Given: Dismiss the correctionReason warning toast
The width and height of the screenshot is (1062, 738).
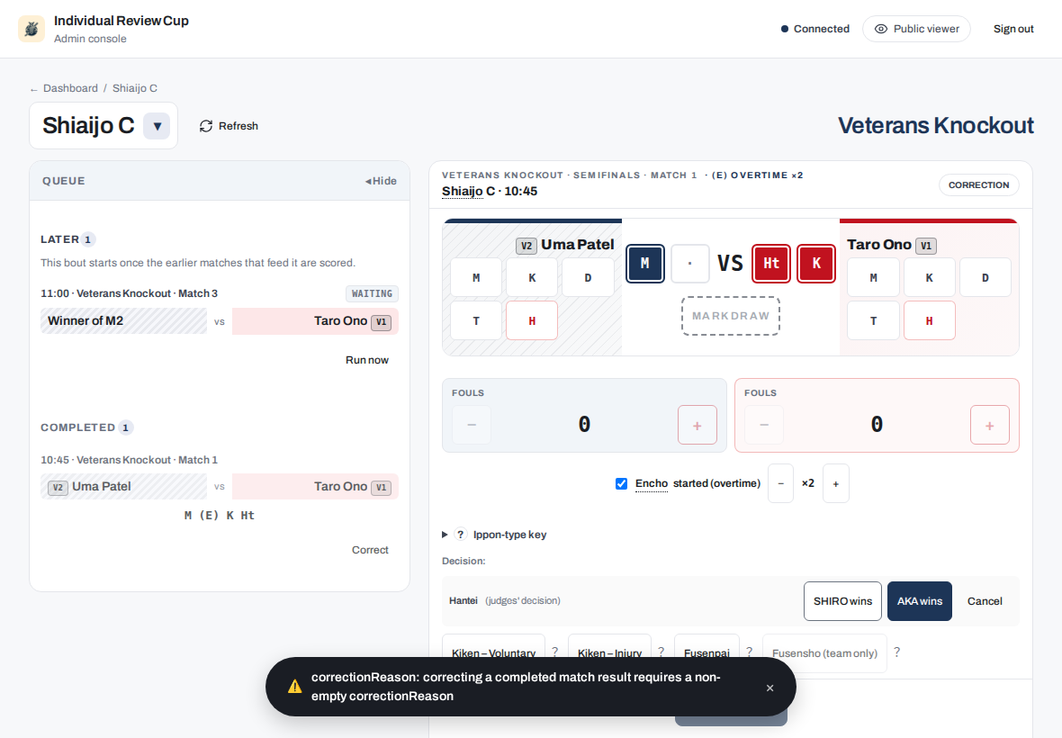Looking at the screenshot, I should [769, 688].
